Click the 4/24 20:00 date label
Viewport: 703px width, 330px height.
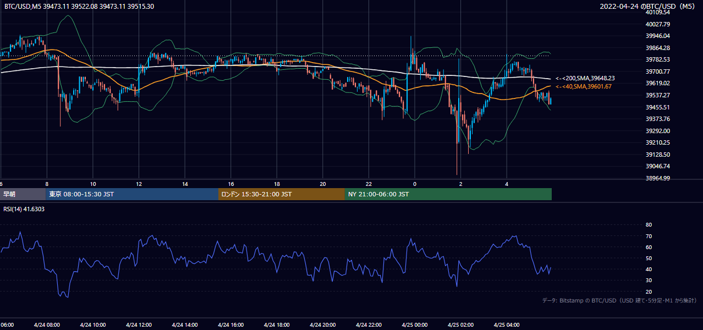coord(322,325)
